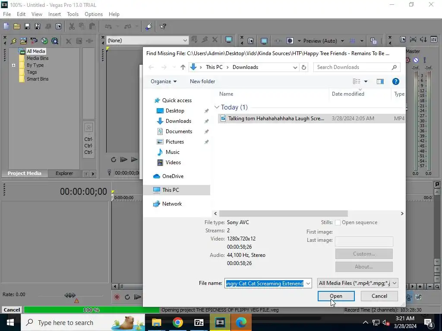Enable the Open sequence checkbox
This screenshot has width=442, height=331.
(338, 222)
